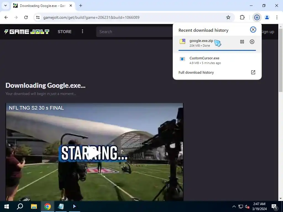This screenshot has height=212, width=283.
Task: Show hidden system tray icons
Action: pyautogui.click(x=234, y=206)
